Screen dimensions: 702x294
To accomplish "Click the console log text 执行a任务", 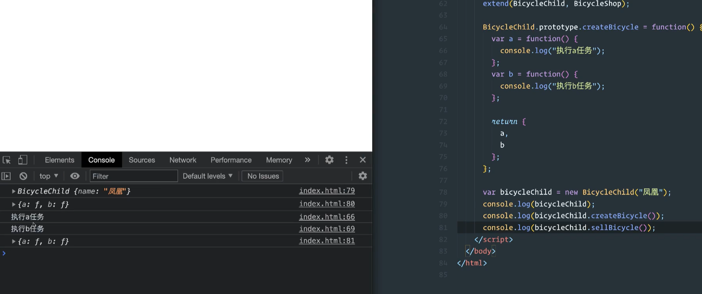I will click(x=28, y=217).
